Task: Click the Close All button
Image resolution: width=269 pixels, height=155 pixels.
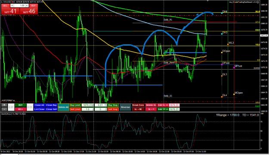Action: pos(39,105)
